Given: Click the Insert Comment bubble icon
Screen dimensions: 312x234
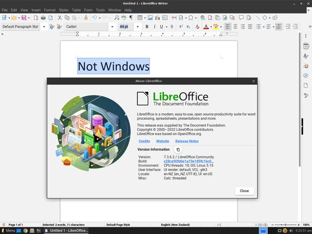Looking at the screenshot, I should click(x=241, y=18).
